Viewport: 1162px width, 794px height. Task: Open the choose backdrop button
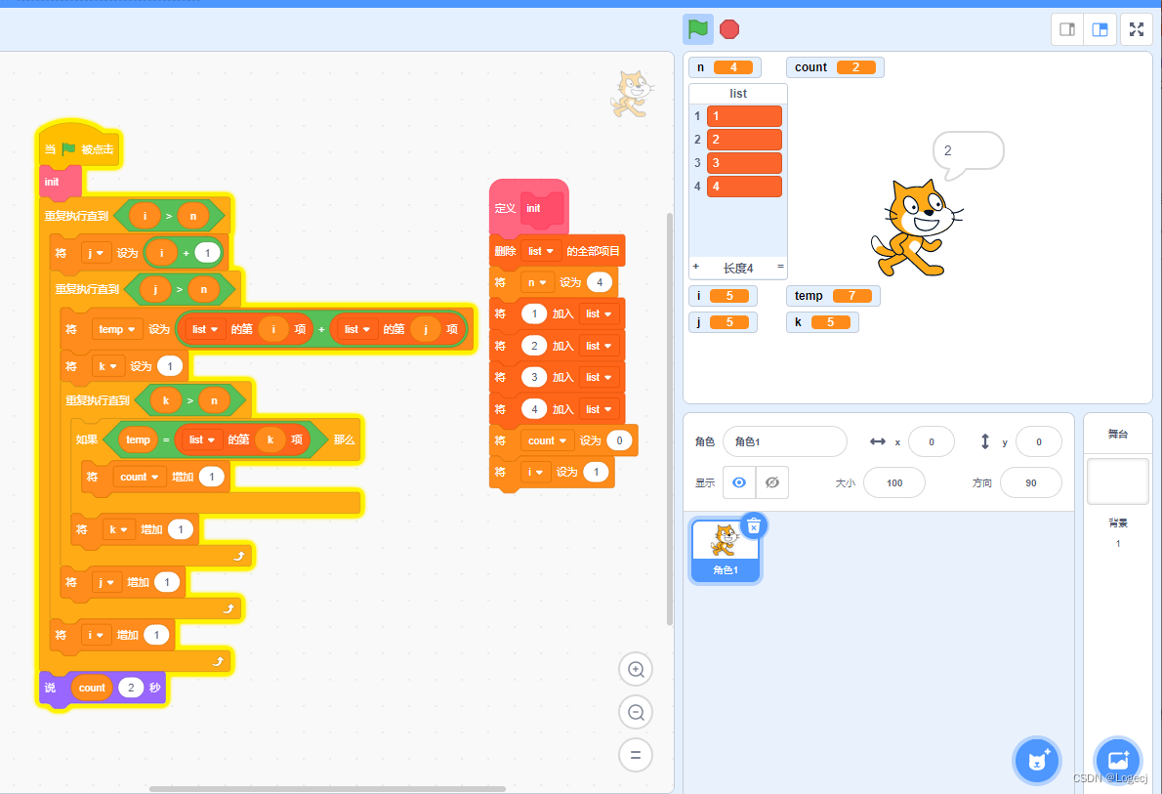coord(1117,761)
